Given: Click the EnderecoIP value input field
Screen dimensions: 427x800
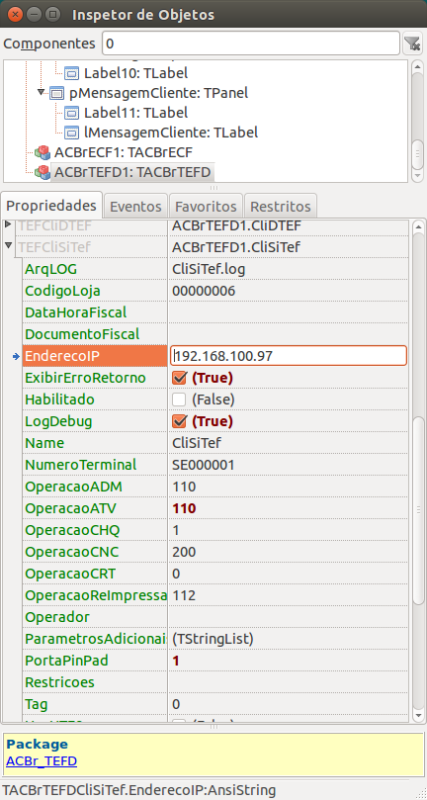Looking at the screenshot, I should (x=289, y=356).
